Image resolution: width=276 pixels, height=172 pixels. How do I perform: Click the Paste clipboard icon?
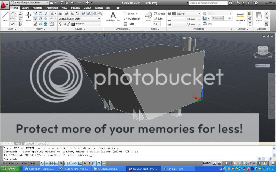tap(259, 17)
